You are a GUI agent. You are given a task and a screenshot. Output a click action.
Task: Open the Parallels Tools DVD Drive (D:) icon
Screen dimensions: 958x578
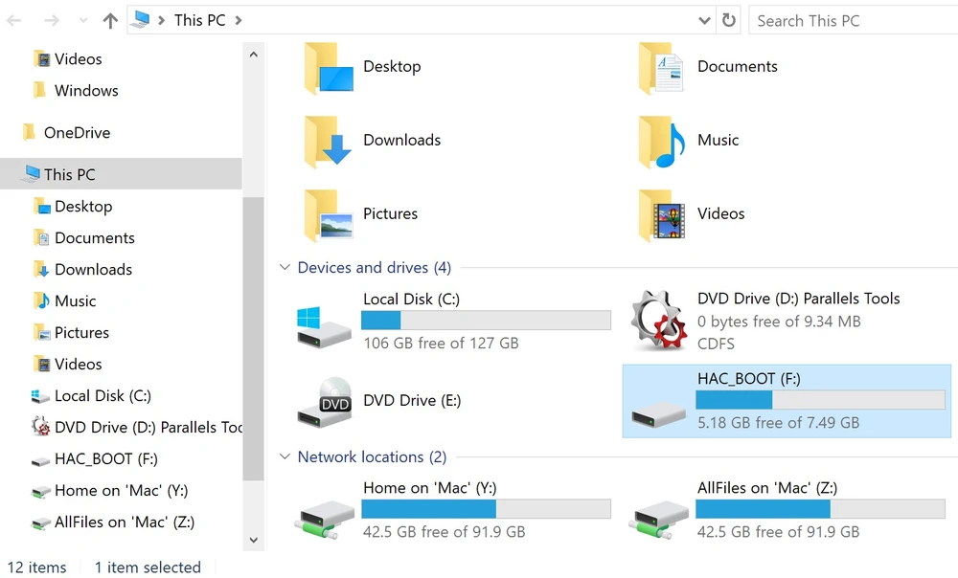tap(659, 321)
